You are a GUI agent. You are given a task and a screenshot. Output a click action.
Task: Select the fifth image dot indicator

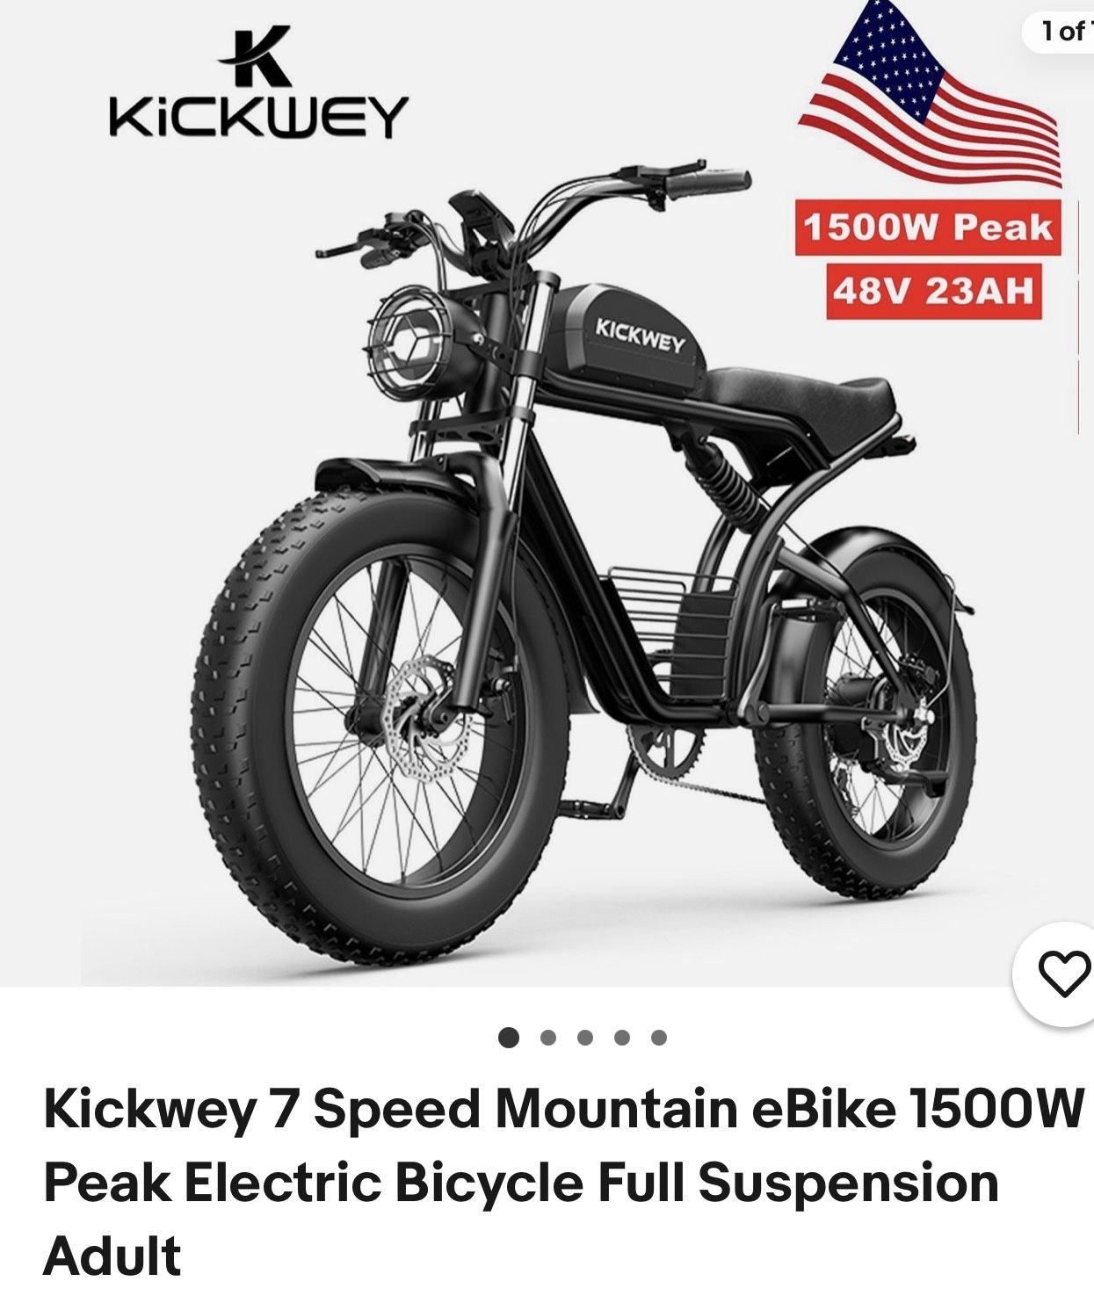point(659,1038)
